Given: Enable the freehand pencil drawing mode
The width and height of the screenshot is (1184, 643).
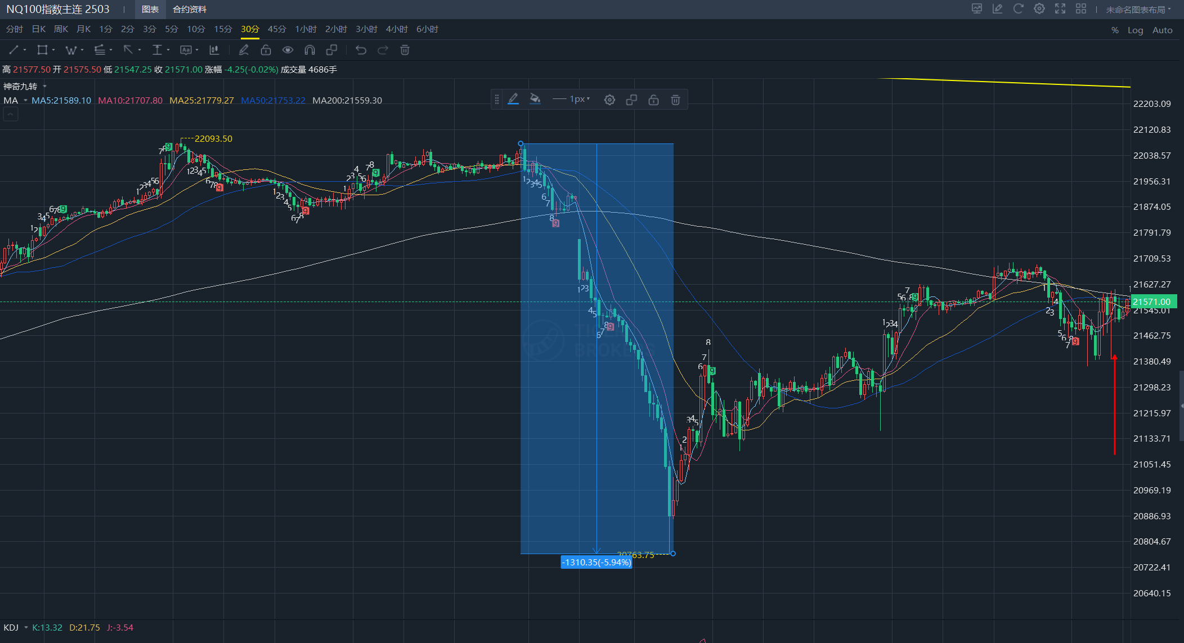Looking at the screenshot, I should 244,50.
